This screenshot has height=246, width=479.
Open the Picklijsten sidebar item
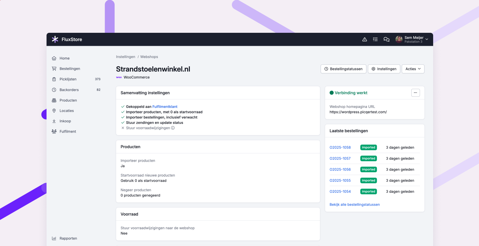tap(68, 79)
